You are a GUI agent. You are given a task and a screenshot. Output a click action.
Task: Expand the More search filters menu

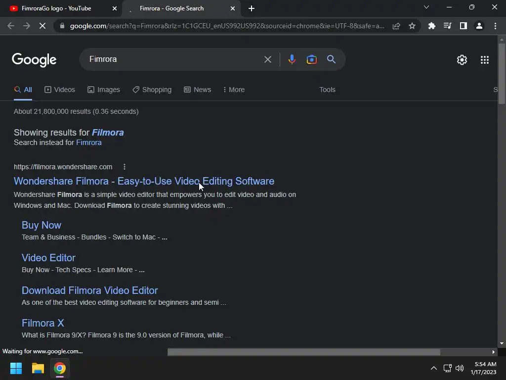tap(234, 90)
